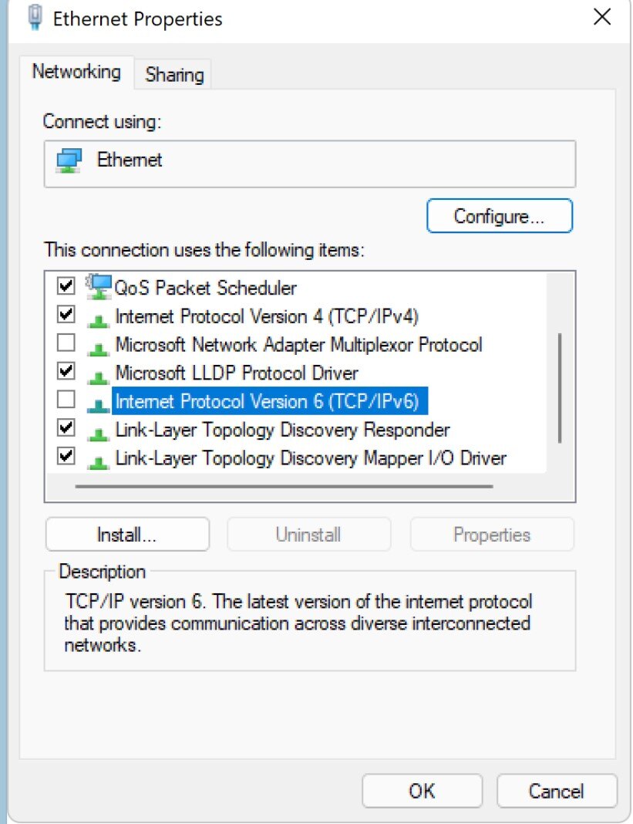Enable Internet Protocol Version 6 checkbox
Screen dimensions: 633x824
click(x=66, y=399)
